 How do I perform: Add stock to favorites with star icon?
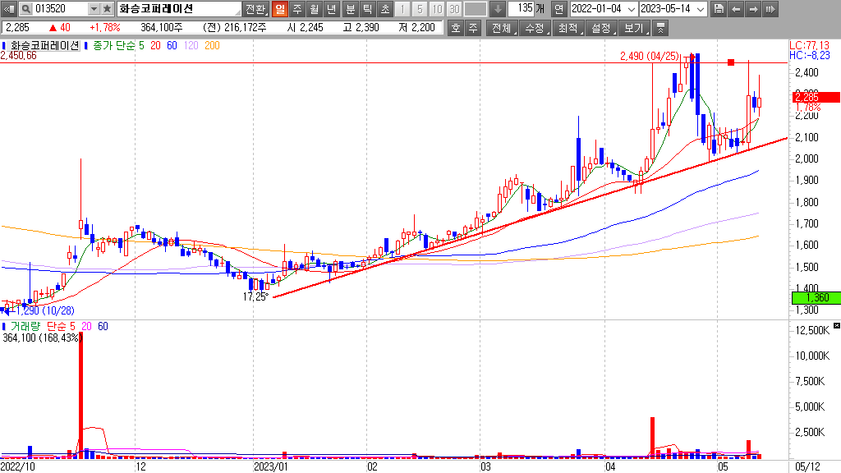108,9
